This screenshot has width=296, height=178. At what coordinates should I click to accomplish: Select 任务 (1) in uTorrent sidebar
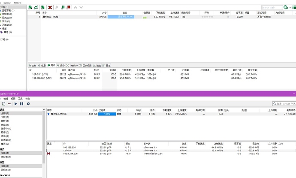13,7
